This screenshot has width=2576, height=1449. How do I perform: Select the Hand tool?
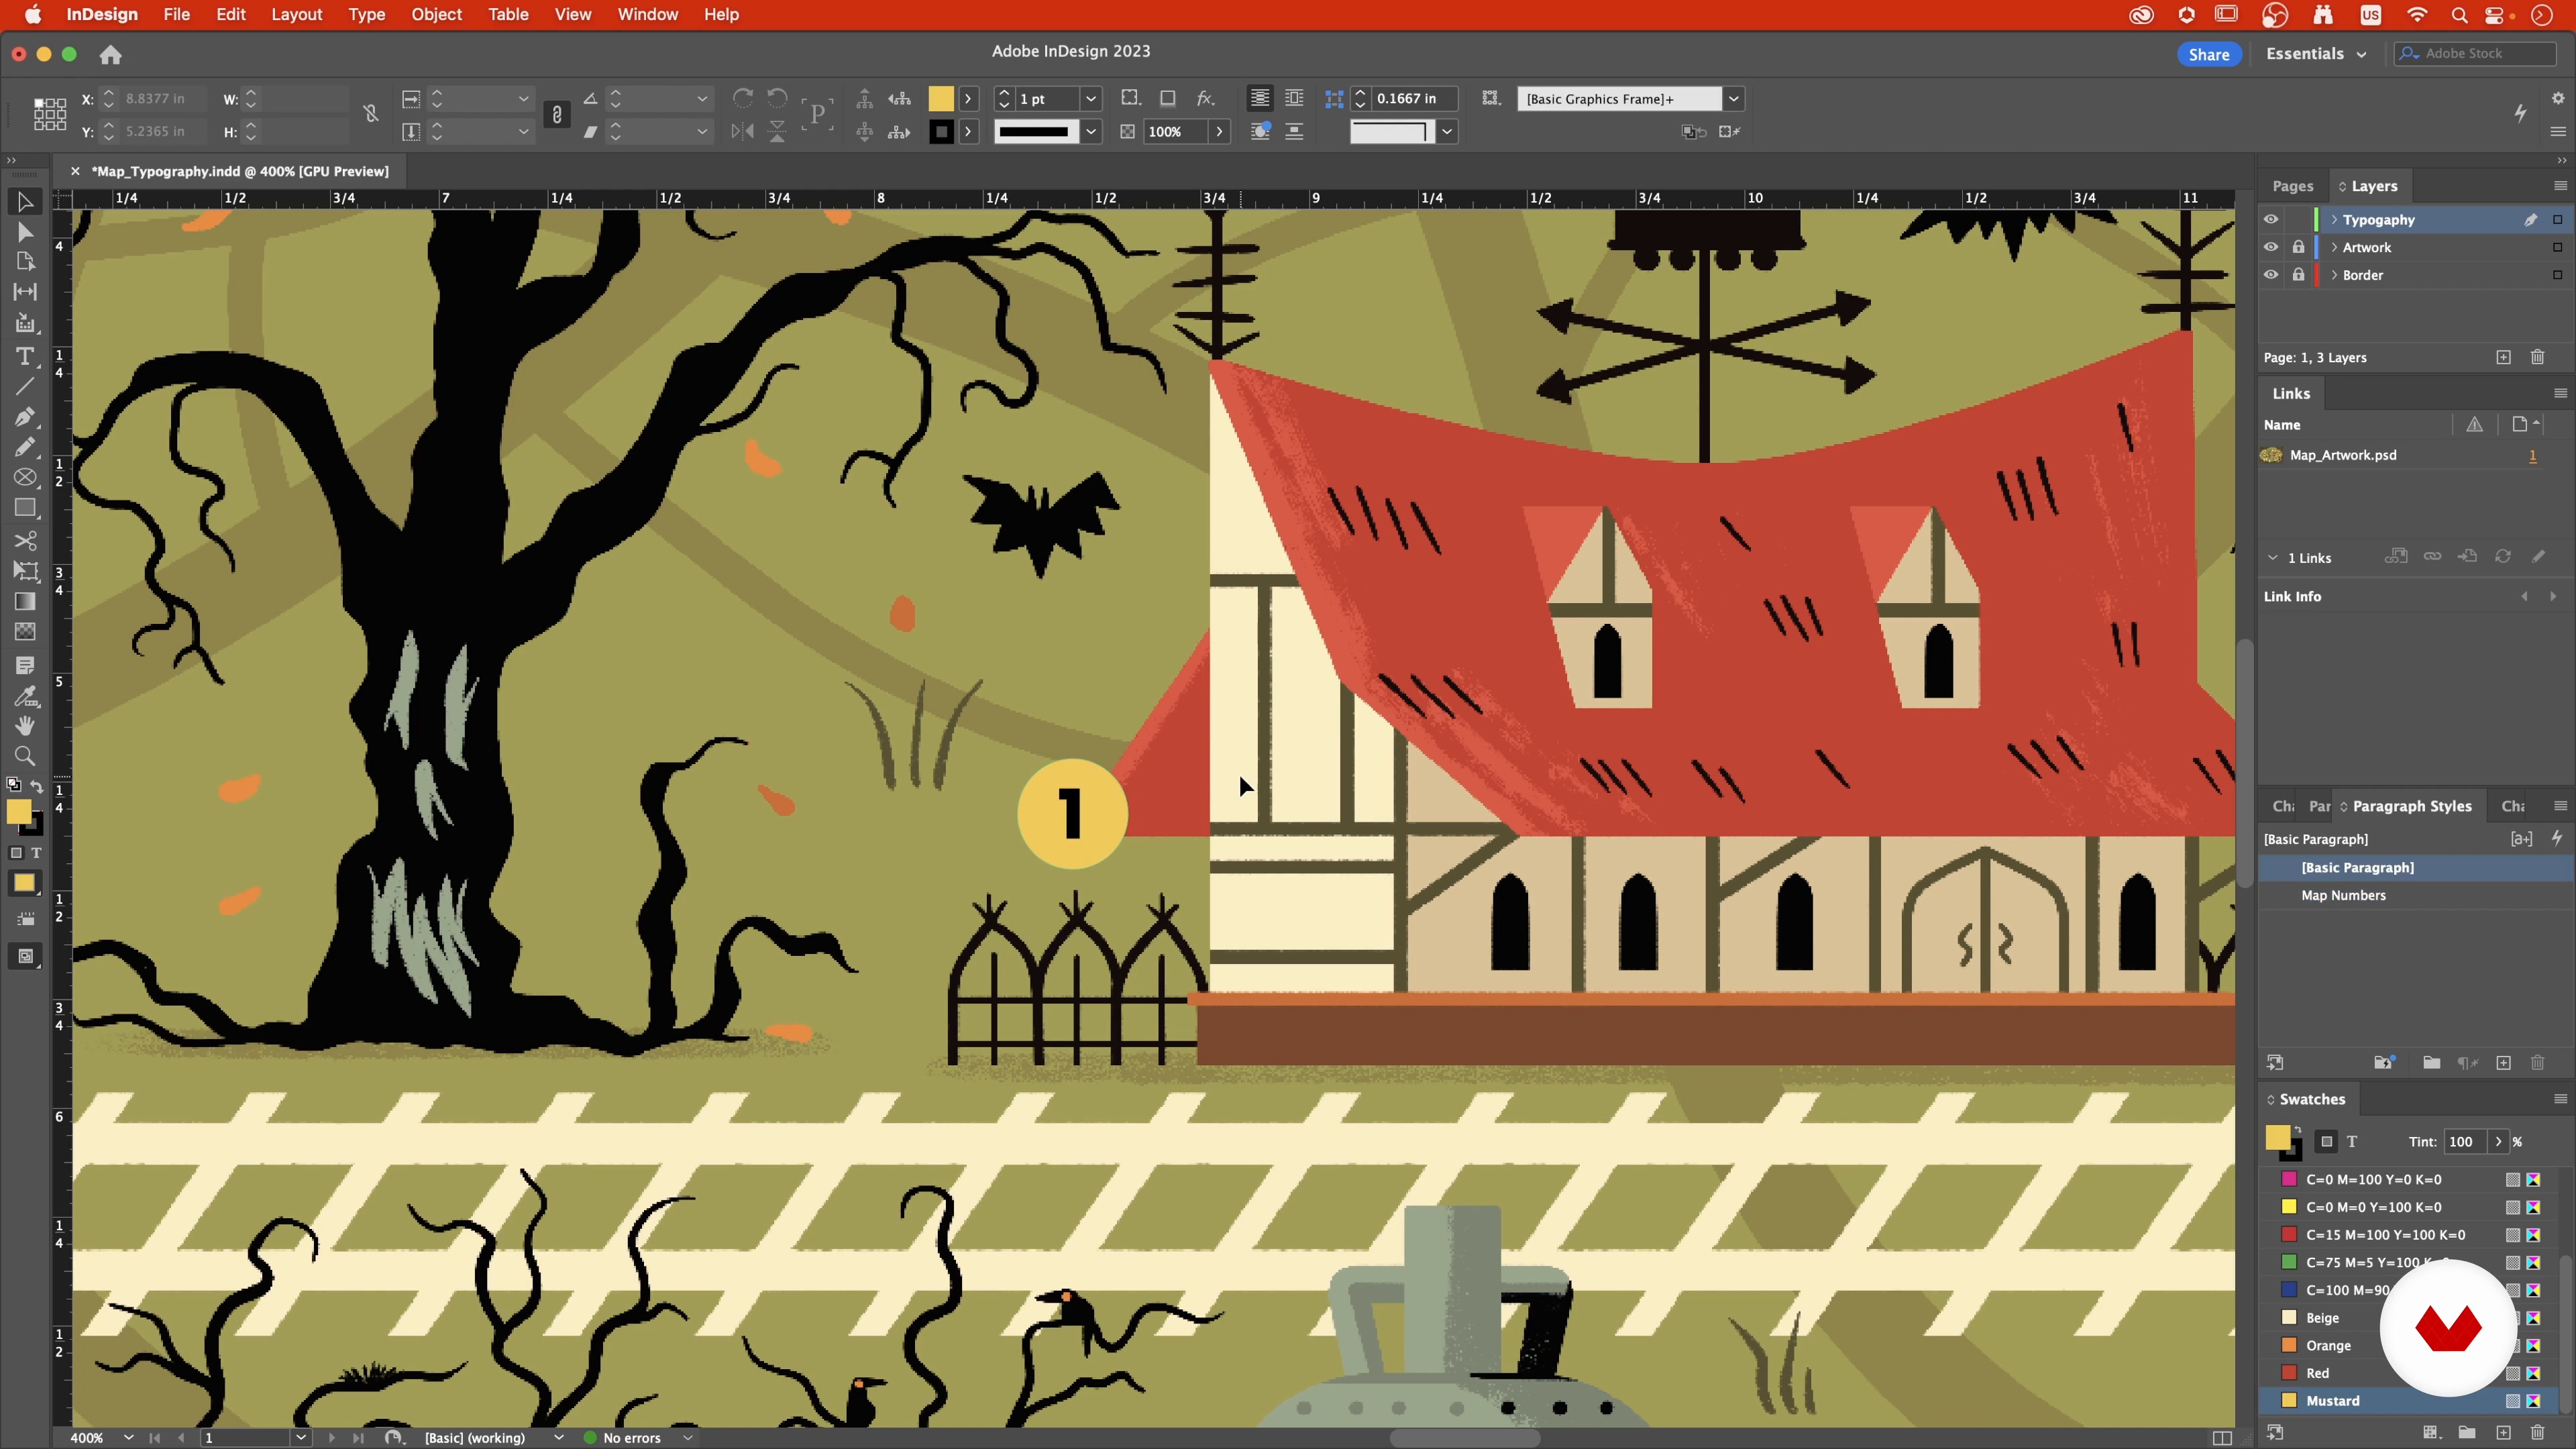pyautogui.click(x=25, y=726)
